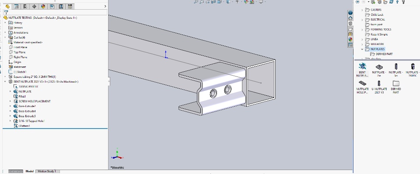Open the ConfigurationManager tab
This screenshot has width=420, height=174.
pyautogui.click(x=25, y=7)
